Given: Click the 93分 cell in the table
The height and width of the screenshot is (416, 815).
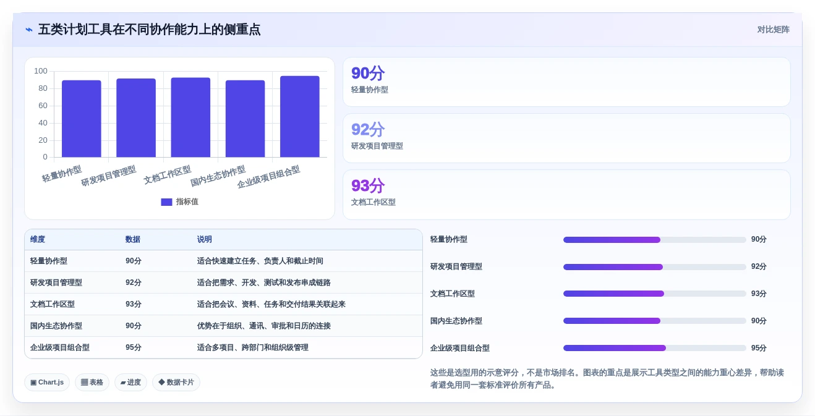Looking at the screenshot, I should point(134,304).
